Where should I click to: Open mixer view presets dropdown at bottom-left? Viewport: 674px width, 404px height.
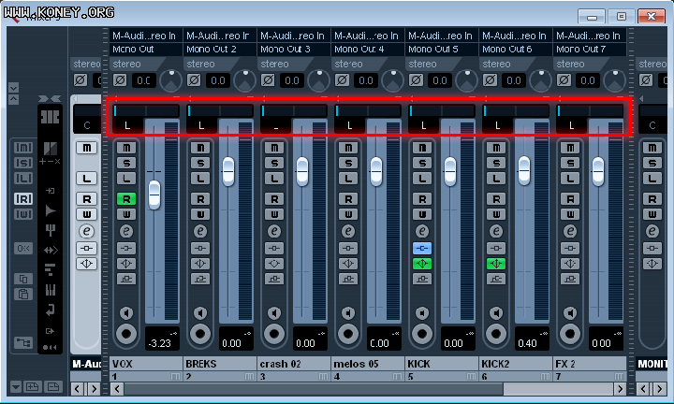point(16,387)
